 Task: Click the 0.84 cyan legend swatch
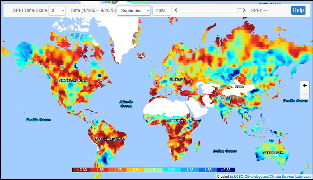(172, 170)
